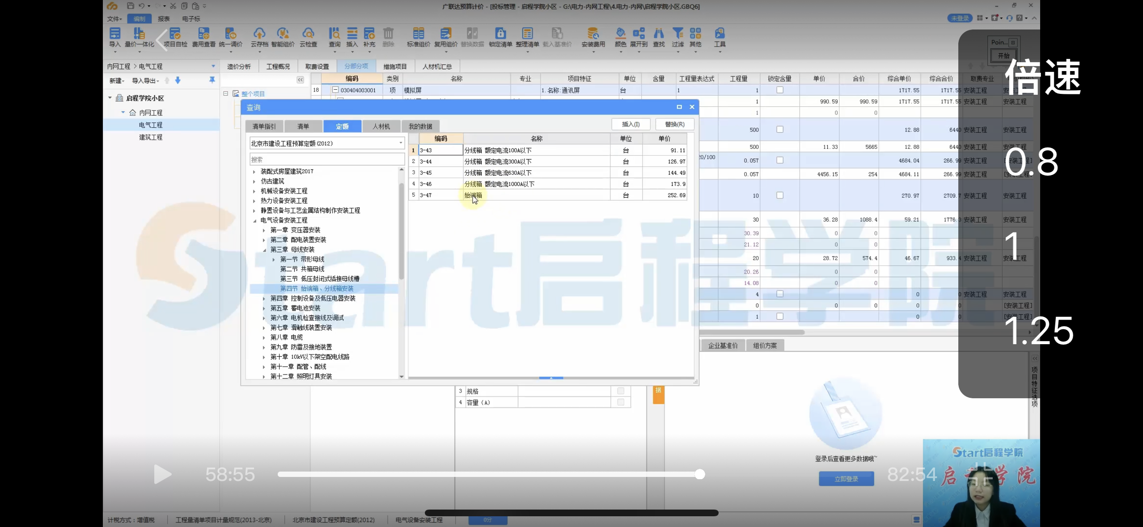Toggle 锁定含量 checkbox in 工程量 4 row
Image resolution: width=1143 pixels, height=527 pixels.
click(x=780, y=294)
